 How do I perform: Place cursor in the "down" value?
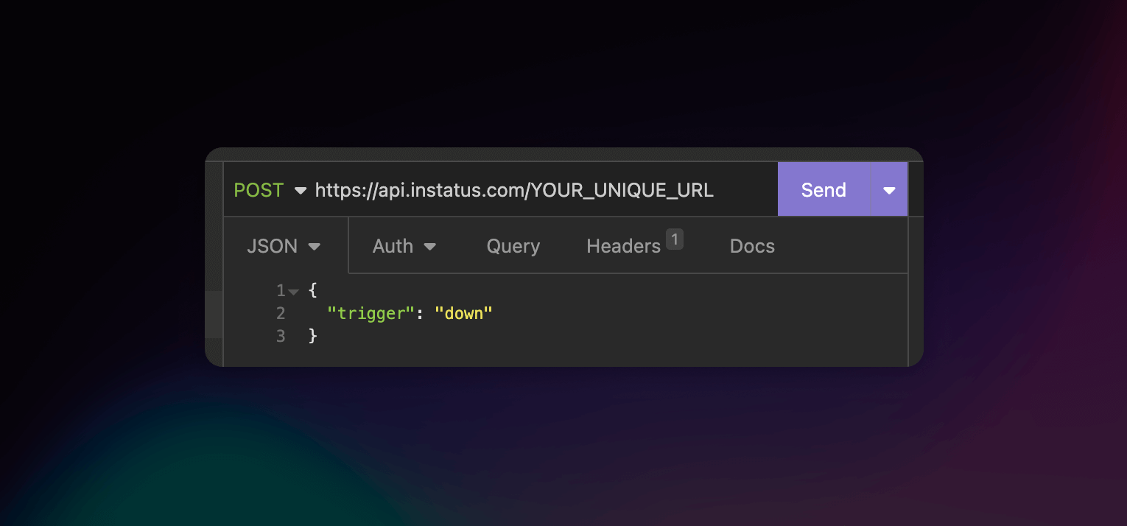[463, 313]
